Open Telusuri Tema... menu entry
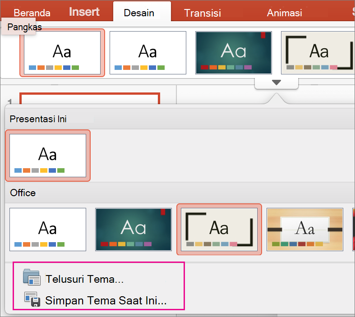 point(84,279)
